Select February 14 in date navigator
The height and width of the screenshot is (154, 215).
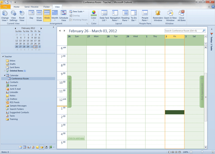point(24,41)
